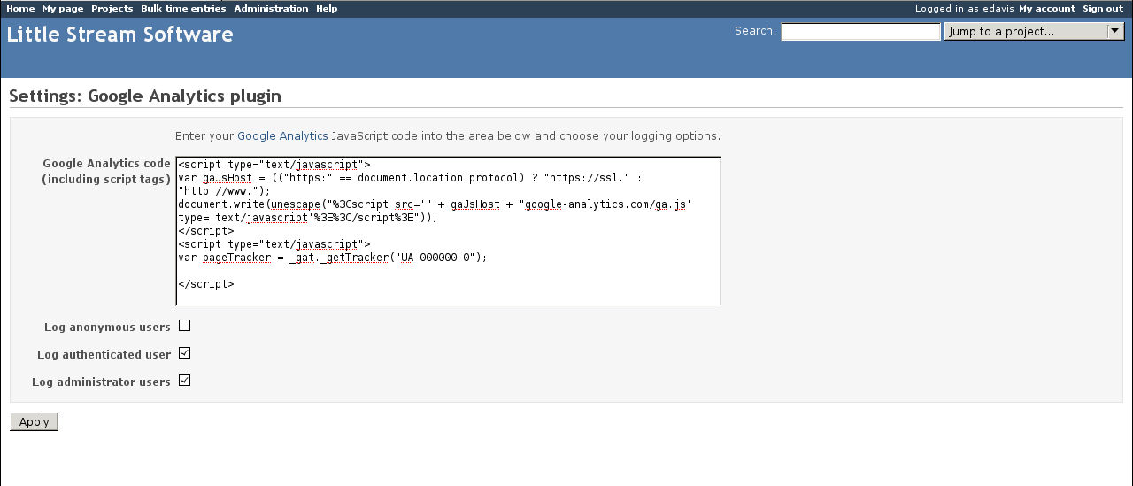Sign out of the session

point(1103,8)
